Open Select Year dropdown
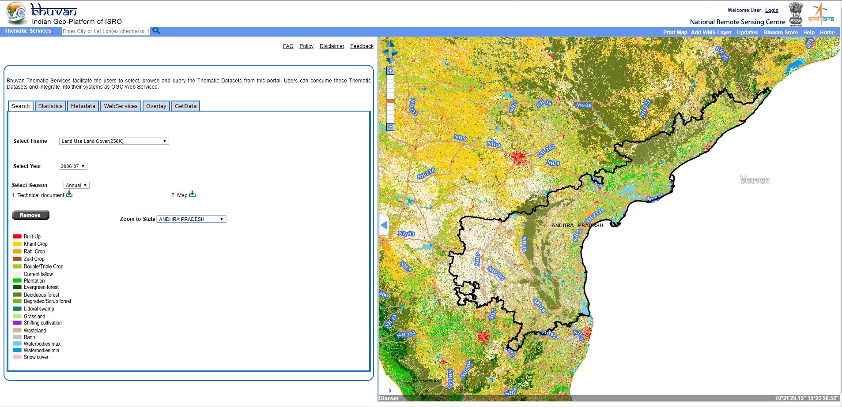Image resolution: width=842 pixels, height=407 pixels. (73, 166)
